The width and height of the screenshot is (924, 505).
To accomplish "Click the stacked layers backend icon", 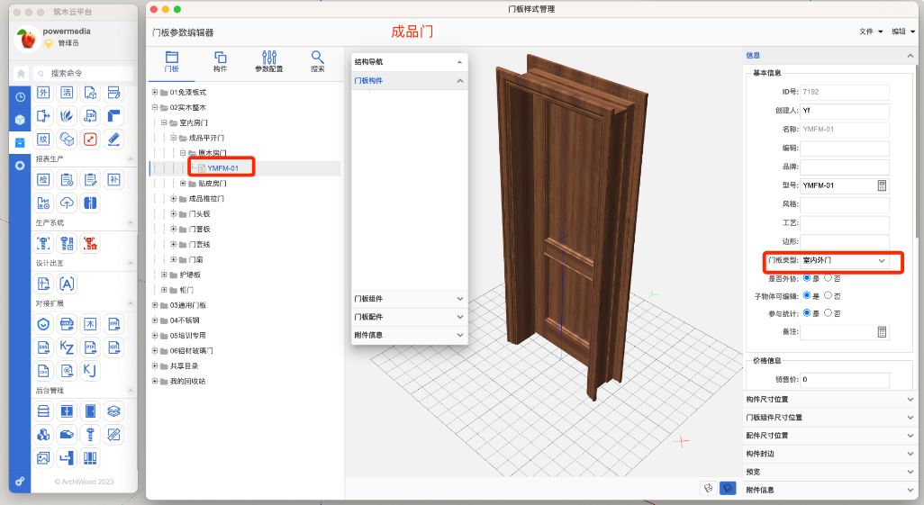I will point(113,410).
